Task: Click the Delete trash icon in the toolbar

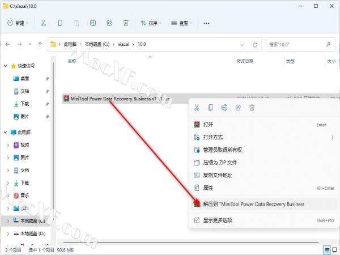Action: click(x=126, y=23)
